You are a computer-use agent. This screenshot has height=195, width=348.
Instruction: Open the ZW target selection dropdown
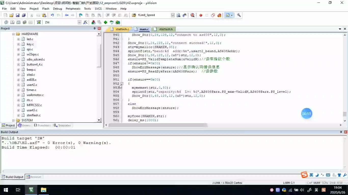coord(79,22)
